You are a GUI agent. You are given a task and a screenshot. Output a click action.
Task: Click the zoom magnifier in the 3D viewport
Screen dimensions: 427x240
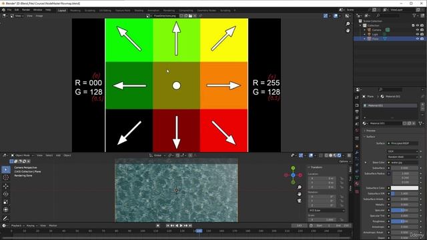[300, 187]
